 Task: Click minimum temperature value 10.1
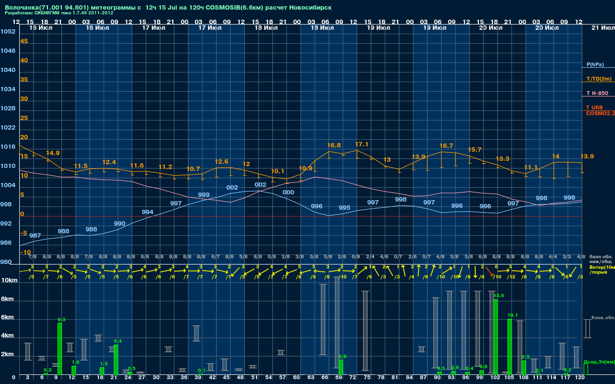[x=278, y=171]
